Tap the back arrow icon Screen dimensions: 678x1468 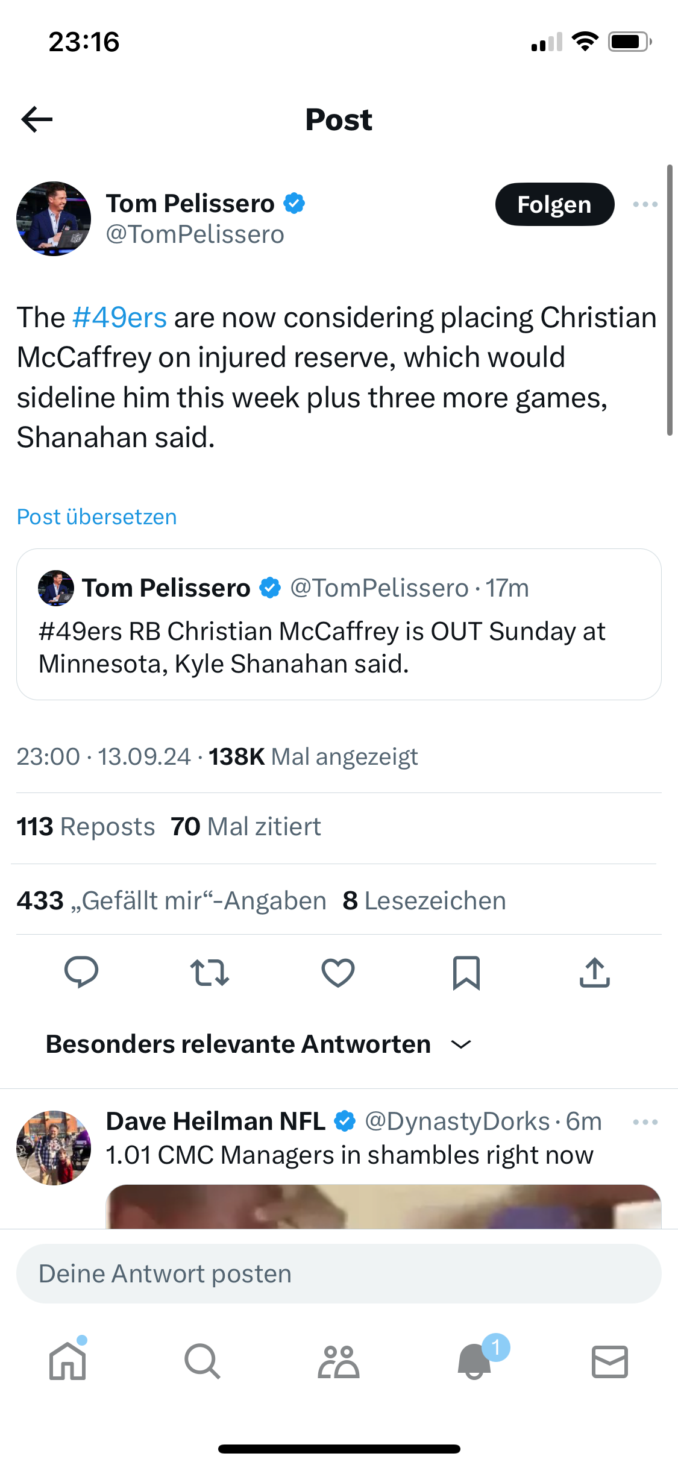coord(37,119)
